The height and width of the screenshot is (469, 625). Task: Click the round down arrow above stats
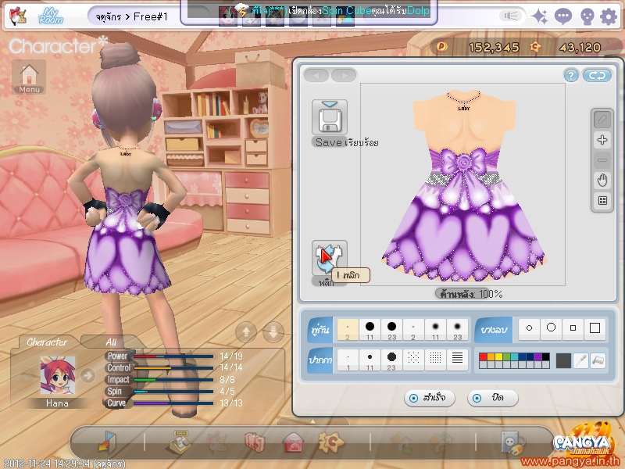pyautogui.click(x=273, y=331)
